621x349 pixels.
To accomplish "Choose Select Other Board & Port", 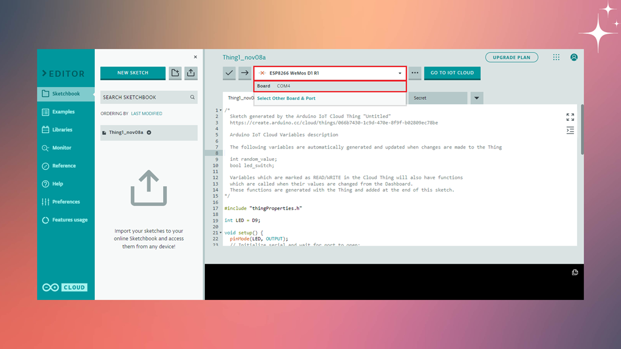I will click(286, 98).
